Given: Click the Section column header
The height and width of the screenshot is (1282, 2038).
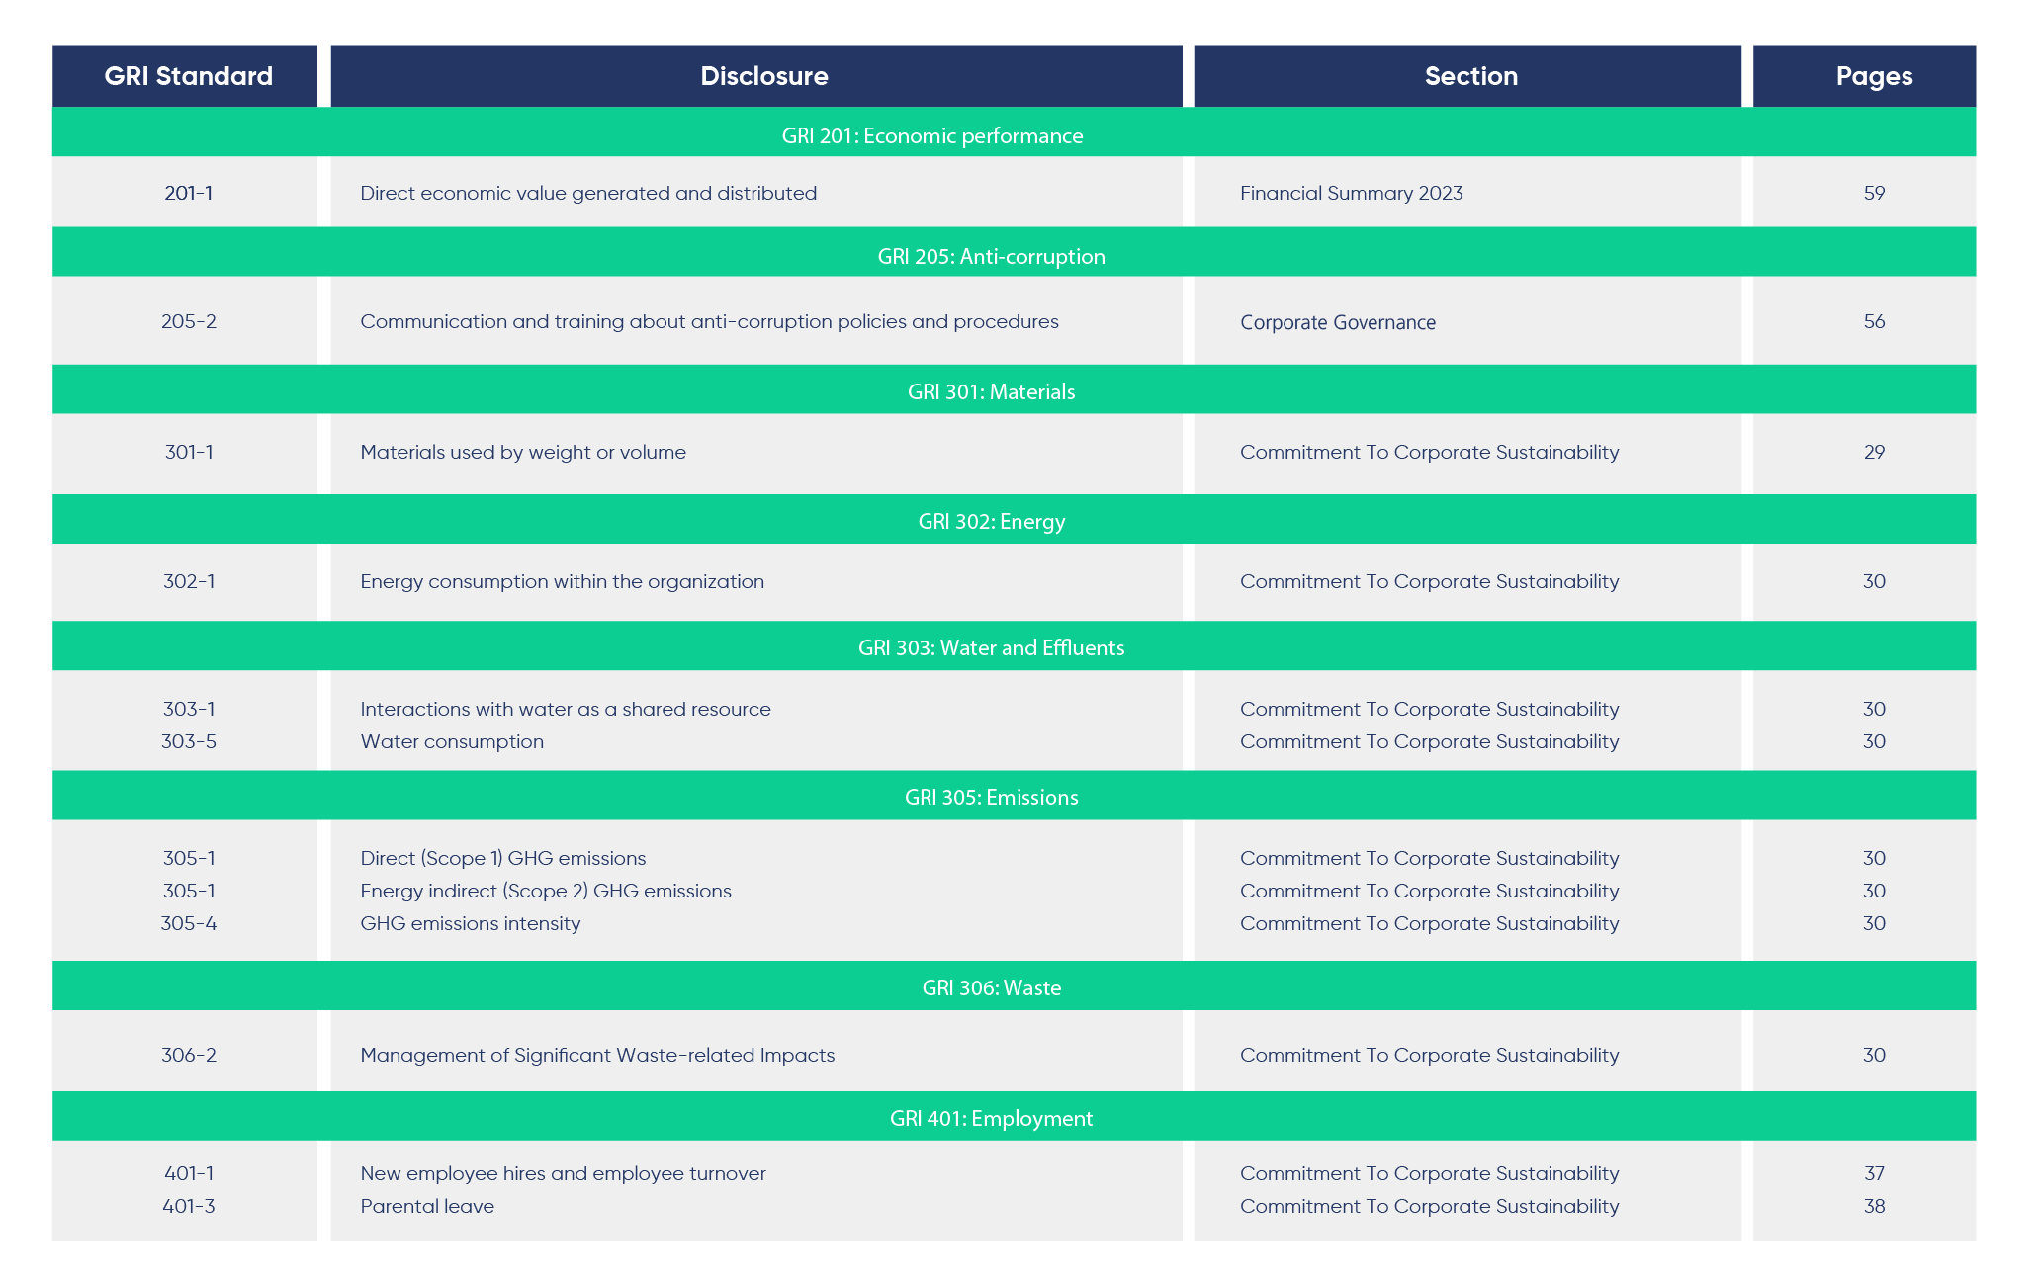Looking at the screenshot, I should (1467, 76).
